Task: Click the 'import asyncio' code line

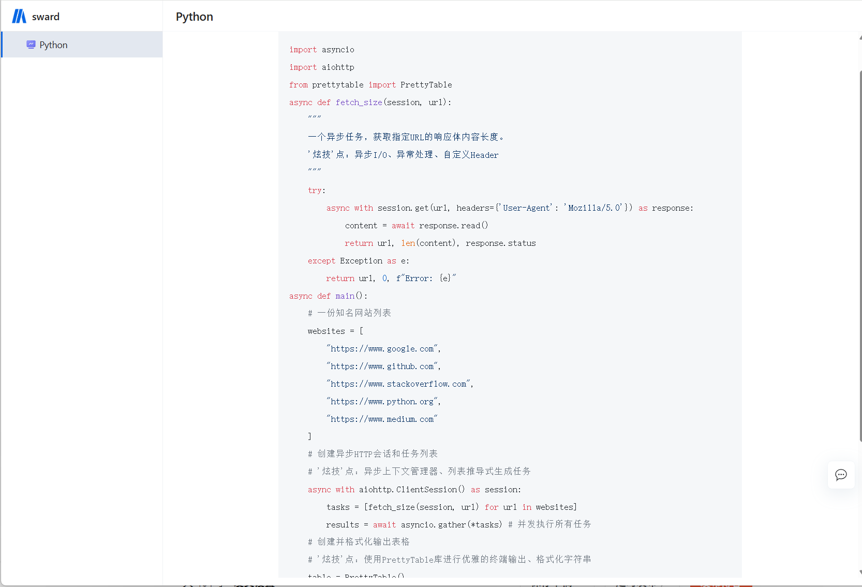Action: (322, 50)
